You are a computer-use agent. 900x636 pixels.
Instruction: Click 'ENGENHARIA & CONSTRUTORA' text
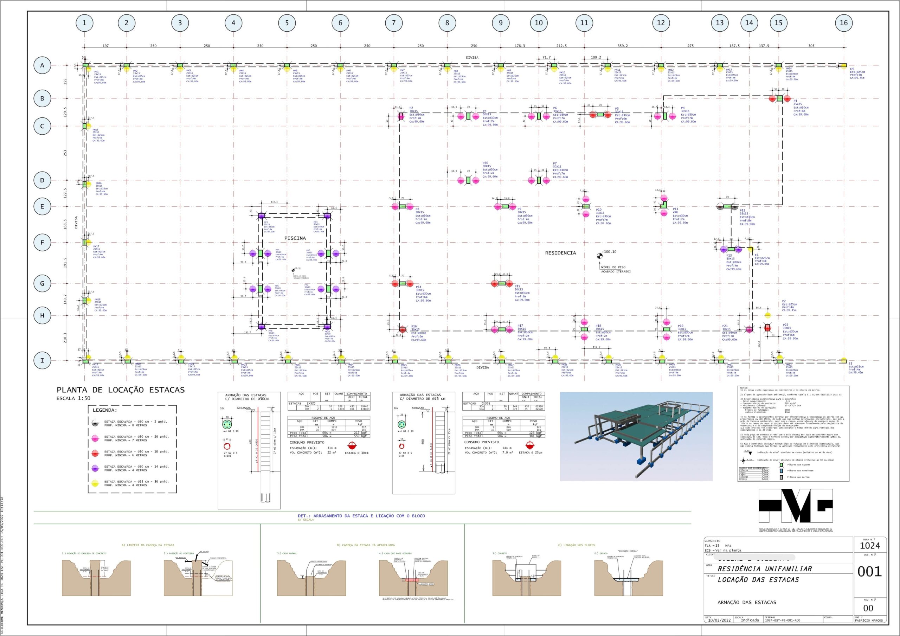click(x=796, y=531)
